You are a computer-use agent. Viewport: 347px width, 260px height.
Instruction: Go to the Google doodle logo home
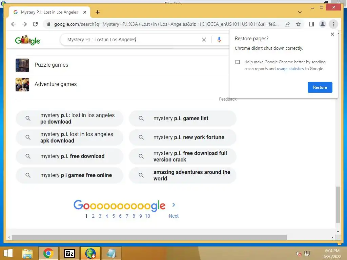[x=27, y=40]
